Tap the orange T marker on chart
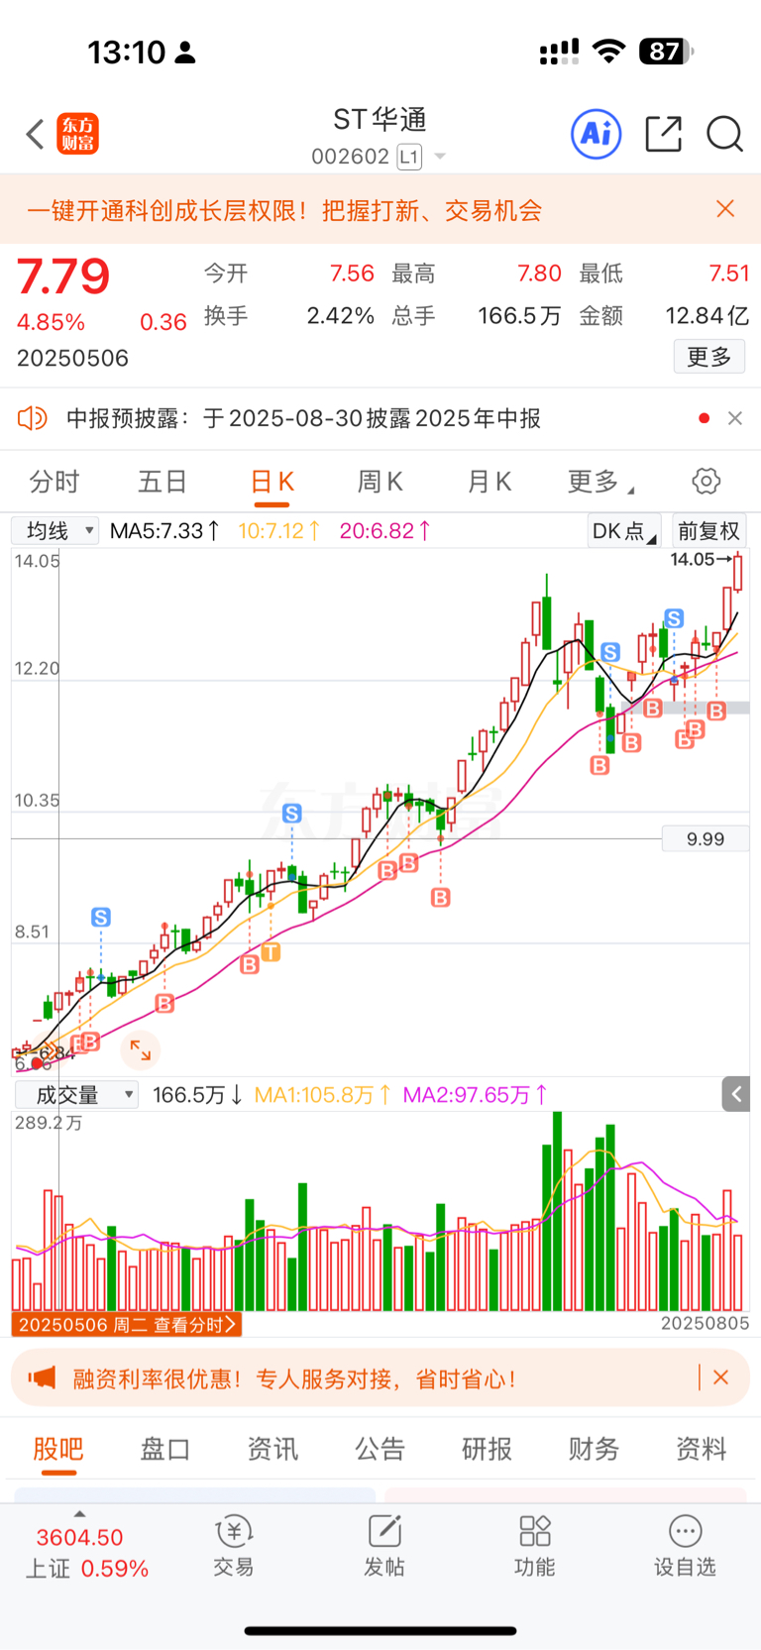 point(271,952)
